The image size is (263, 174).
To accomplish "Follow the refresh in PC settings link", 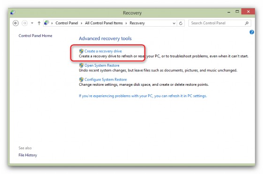I will 143,96.
